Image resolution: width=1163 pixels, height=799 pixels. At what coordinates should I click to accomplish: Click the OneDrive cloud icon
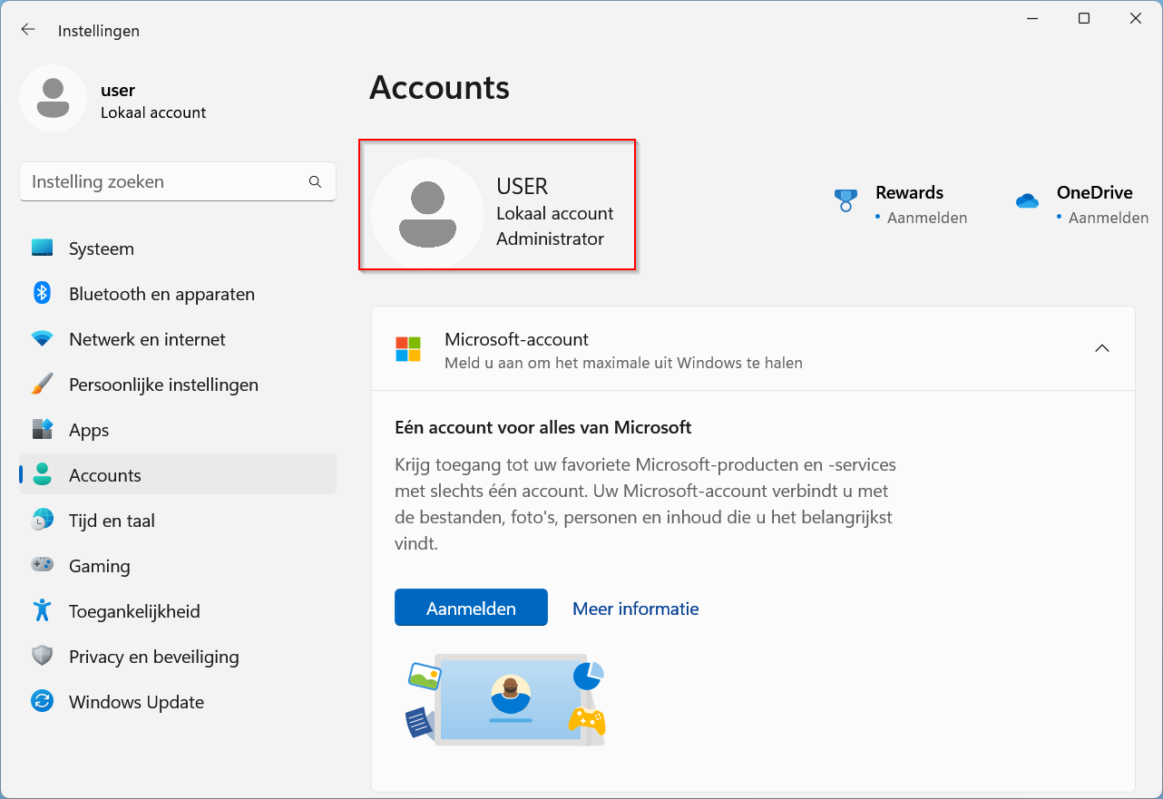(1027, 200)
